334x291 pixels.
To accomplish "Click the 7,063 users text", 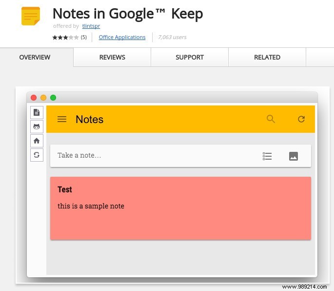I will click(x=172, y=37).
